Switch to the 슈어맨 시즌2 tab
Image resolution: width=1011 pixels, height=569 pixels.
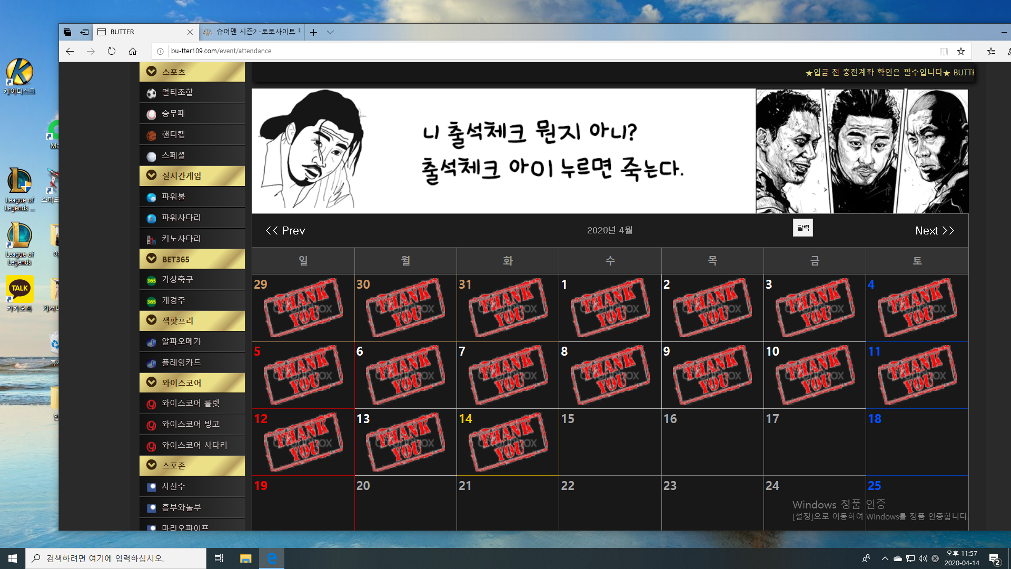coord(253,32)
